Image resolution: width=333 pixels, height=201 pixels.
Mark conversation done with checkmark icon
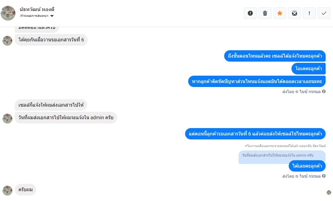coord(324,13)
